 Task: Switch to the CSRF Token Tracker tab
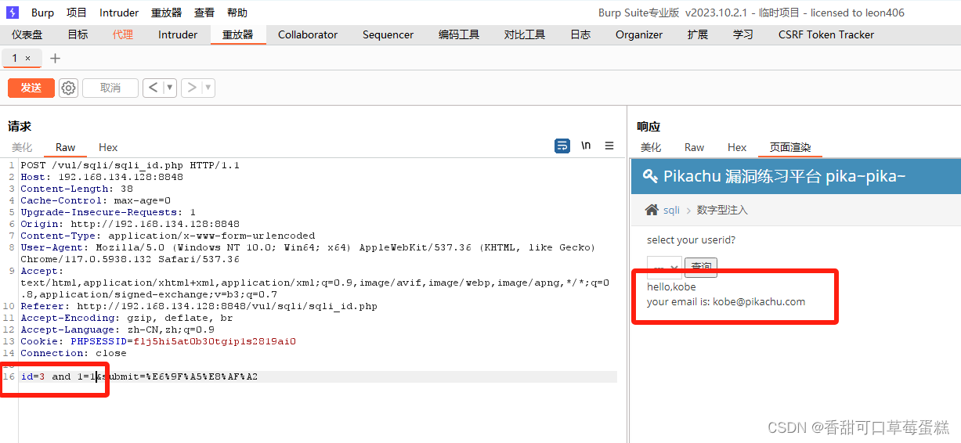[x=826, y=34]
